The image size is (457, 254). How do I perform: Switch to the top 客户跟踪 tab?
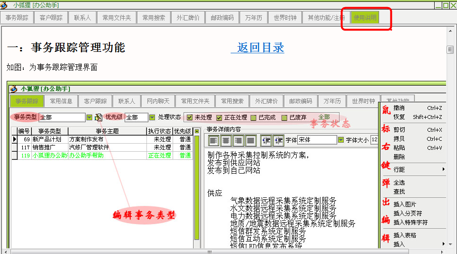click(51, 18)
